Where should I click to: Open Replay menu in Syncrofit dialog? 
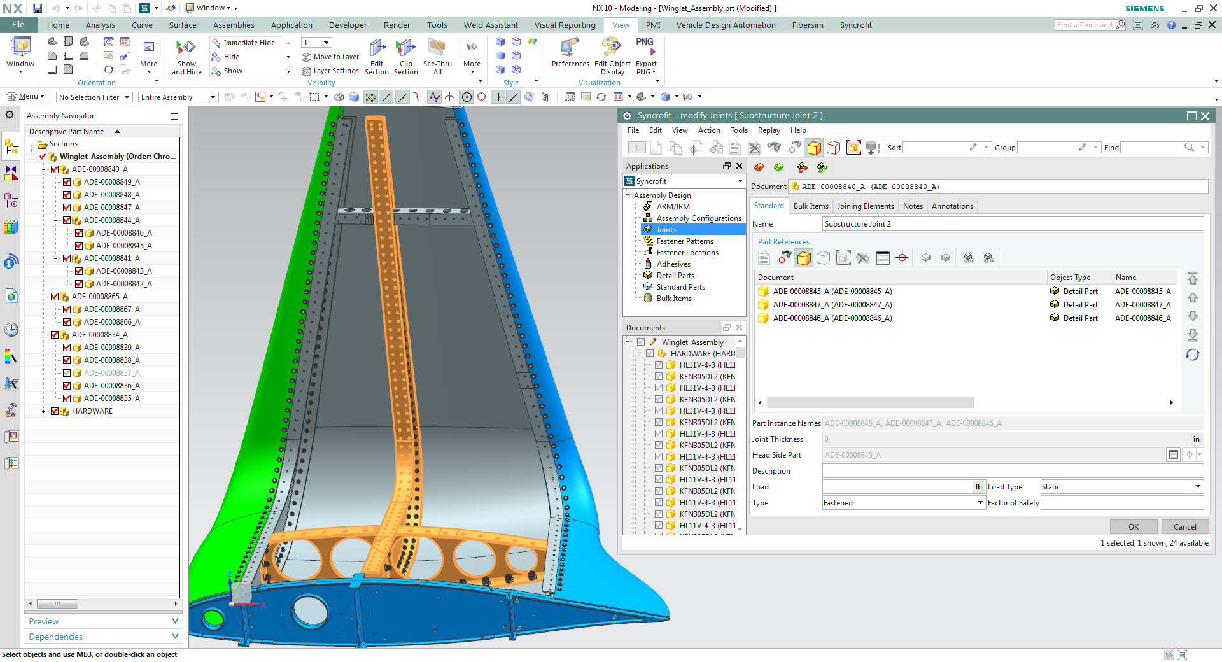pyautogui.click(x=769, y=130)
